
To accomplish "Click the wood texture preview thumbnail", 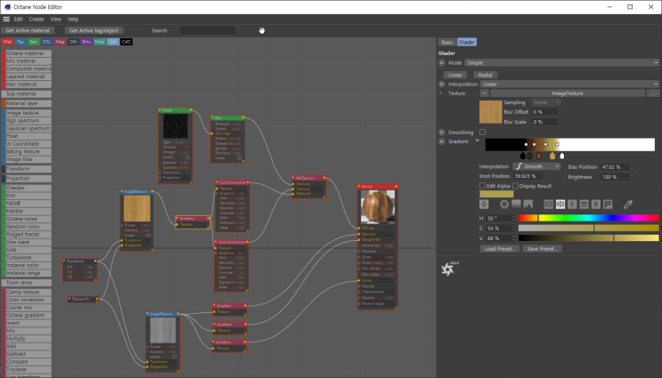I will tap(491, 112).
